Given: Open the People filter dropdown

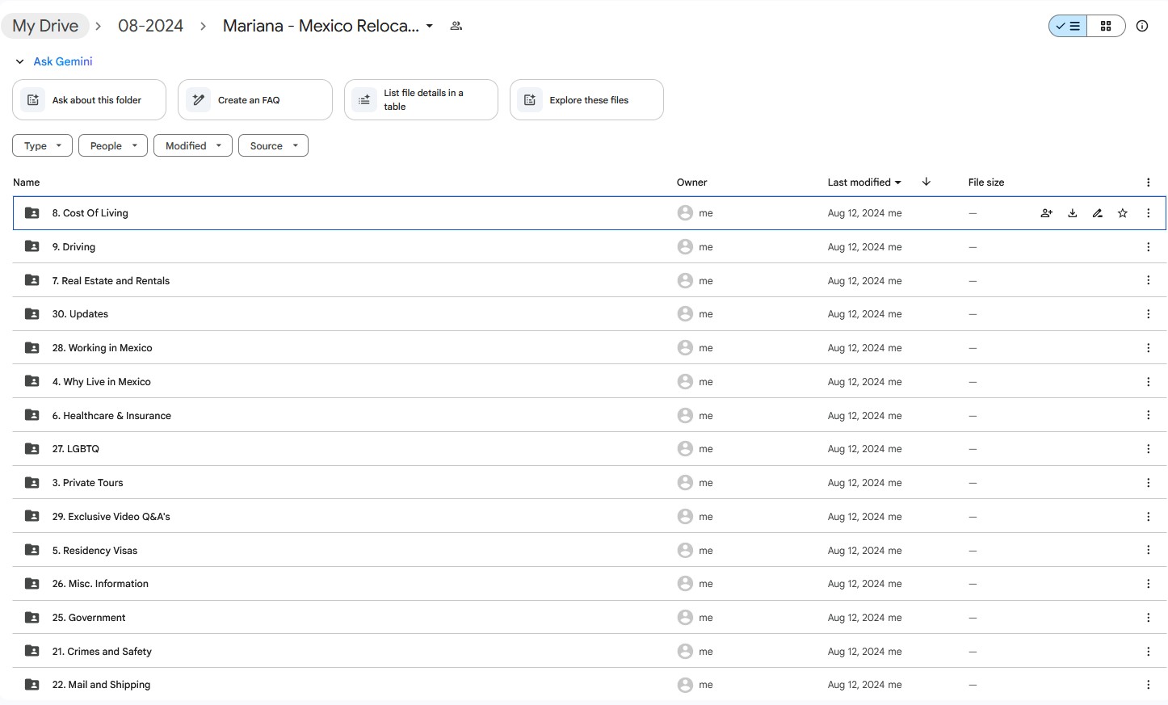Looking at the screenshot, I should 113,145.
